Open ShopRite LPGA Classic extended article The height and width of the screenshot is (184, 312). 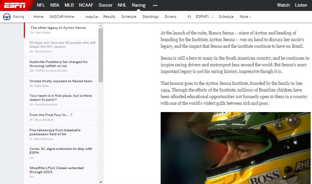tap(56, 170)
